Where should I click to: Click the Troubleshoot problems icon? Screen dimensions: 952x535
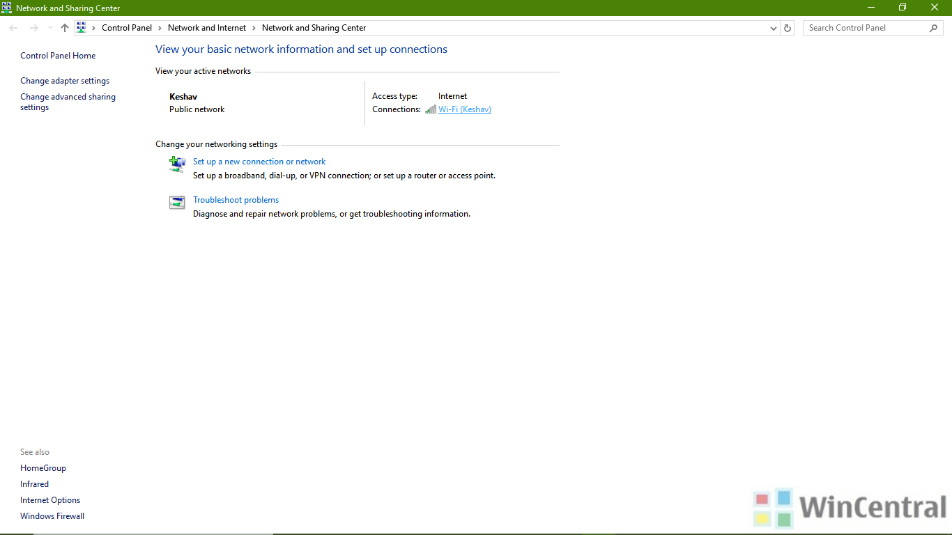pyautogui.click(x=177, y=202)
